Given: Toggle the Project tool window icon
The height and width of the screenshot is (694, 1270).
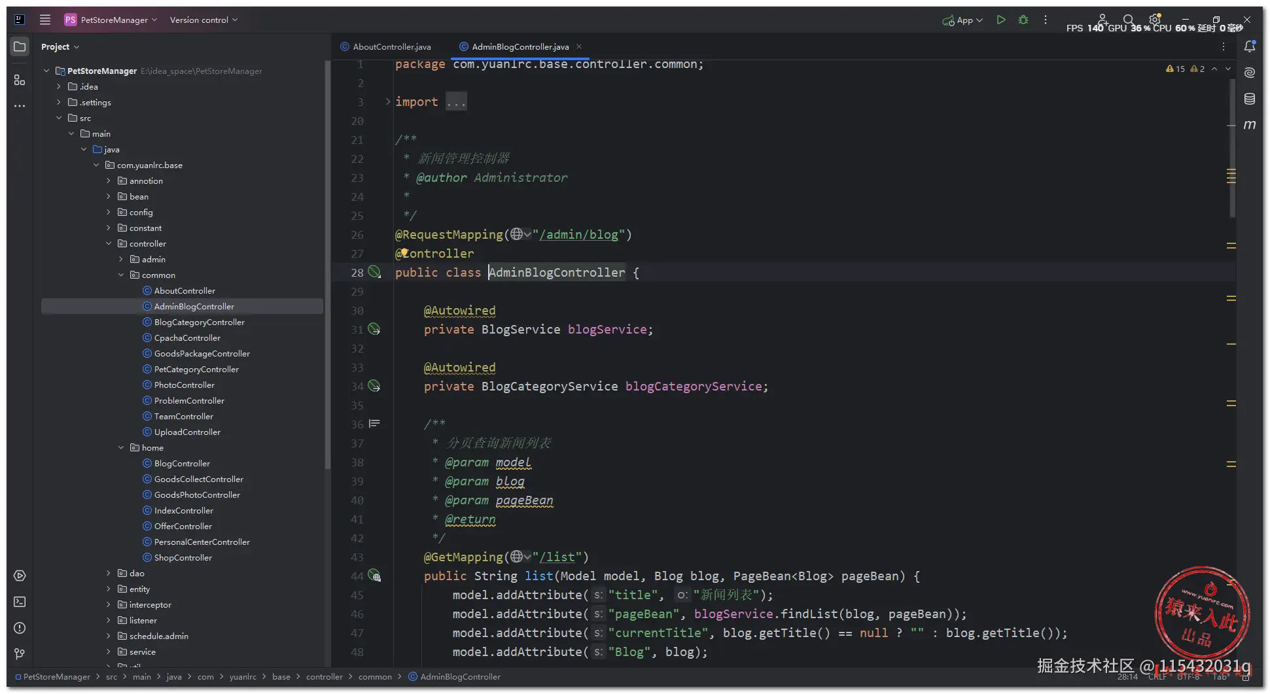Looking at the screenshot, I should click(x=20, y=46).
